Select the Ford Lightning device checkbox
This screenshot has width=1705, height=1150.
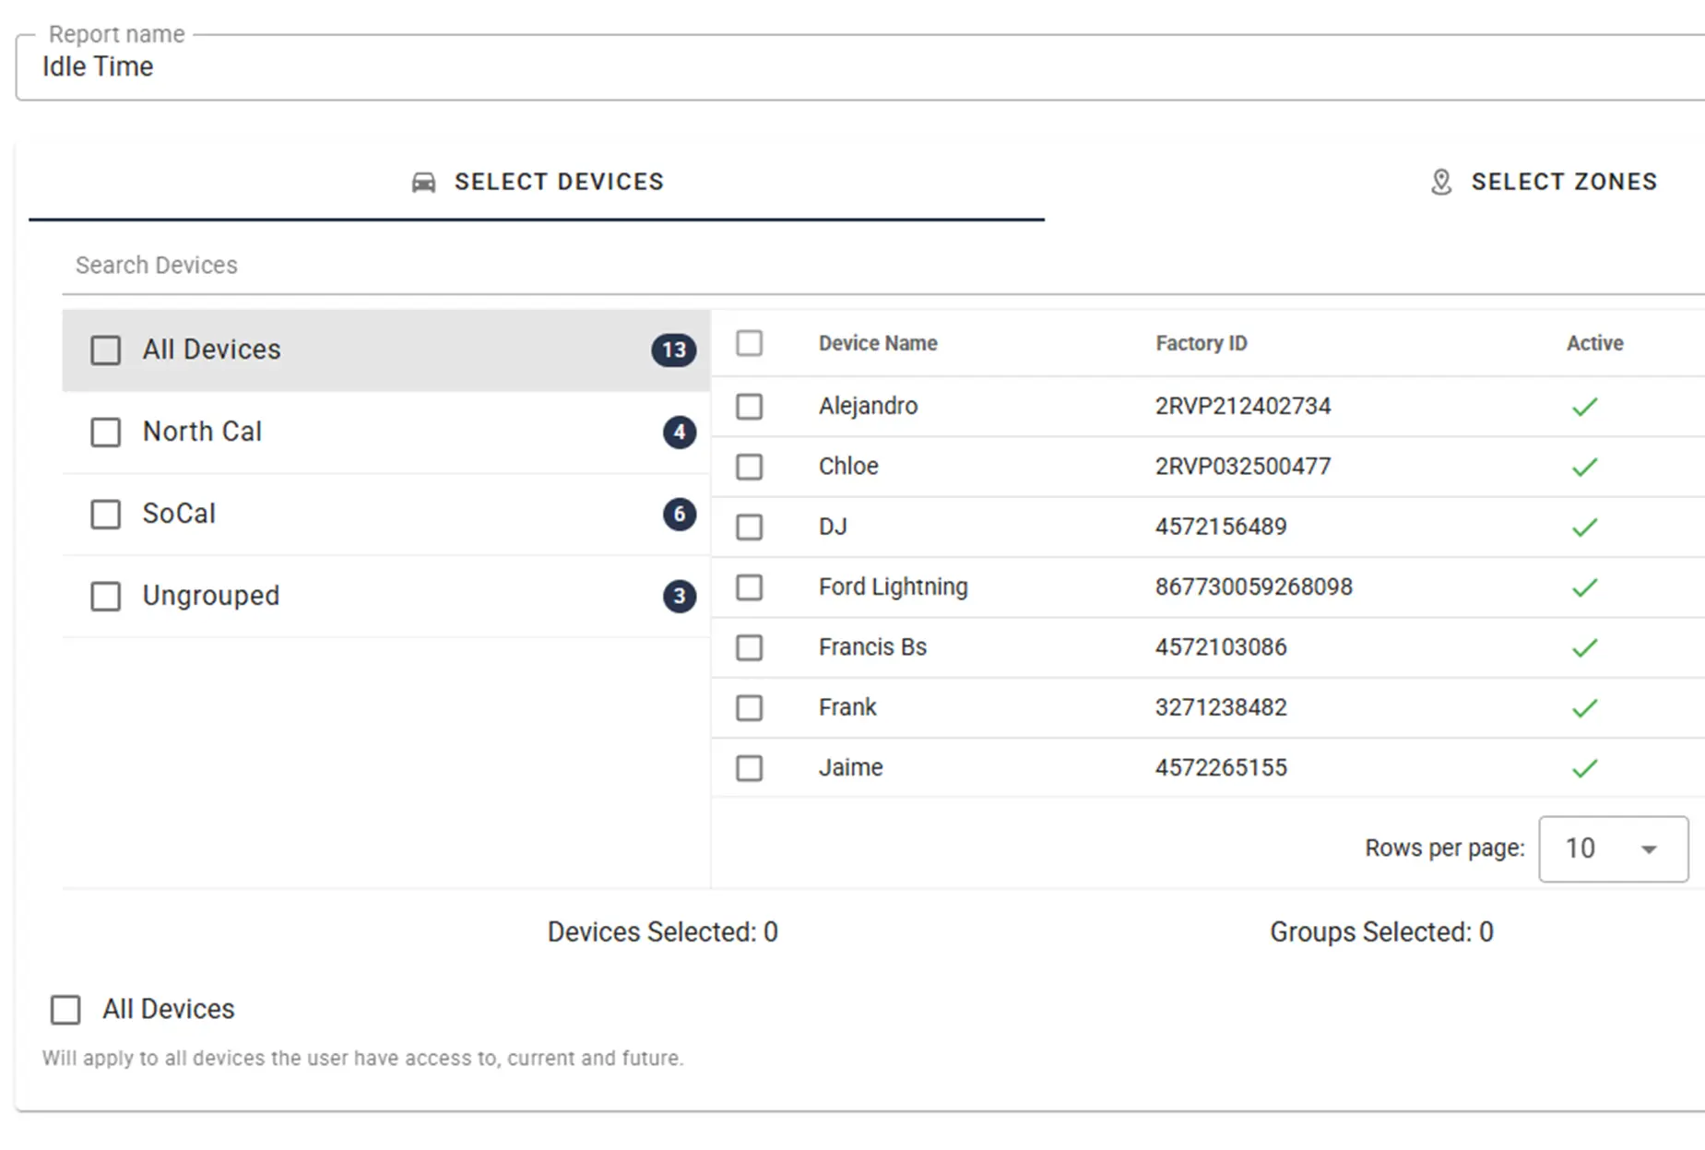point(750,587)
